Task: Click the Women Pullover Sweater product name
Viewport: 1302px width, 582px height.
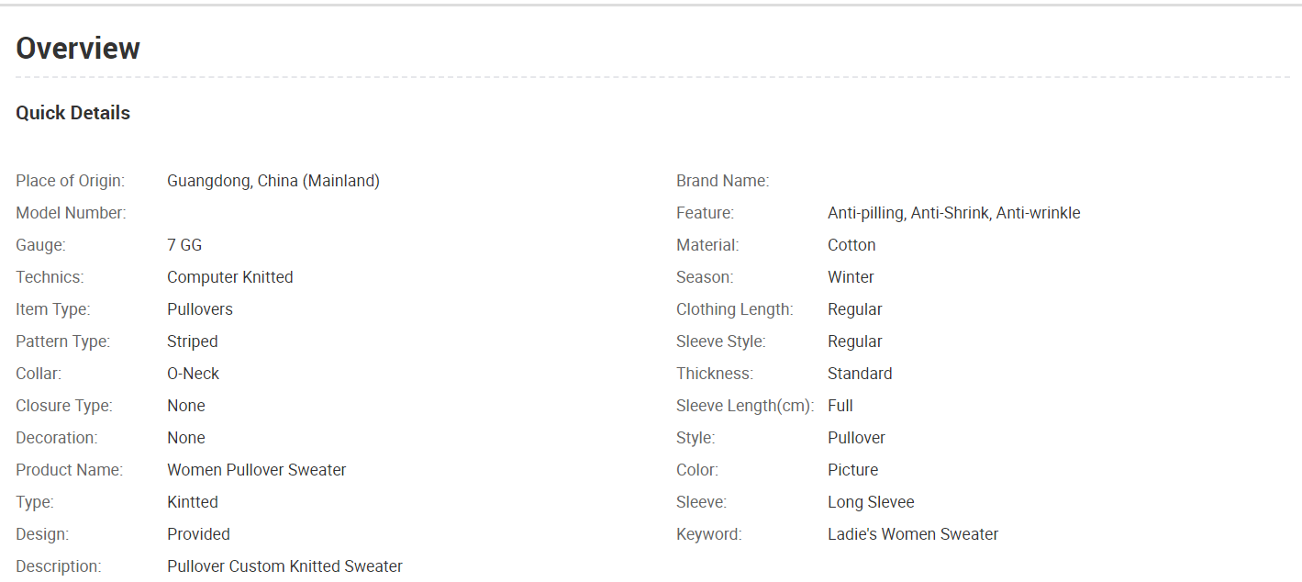Action: (257, 470)
